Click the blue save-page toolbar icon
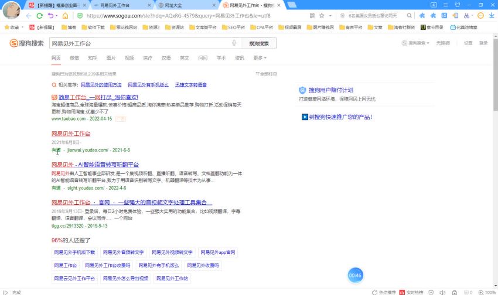 point(444,16)
